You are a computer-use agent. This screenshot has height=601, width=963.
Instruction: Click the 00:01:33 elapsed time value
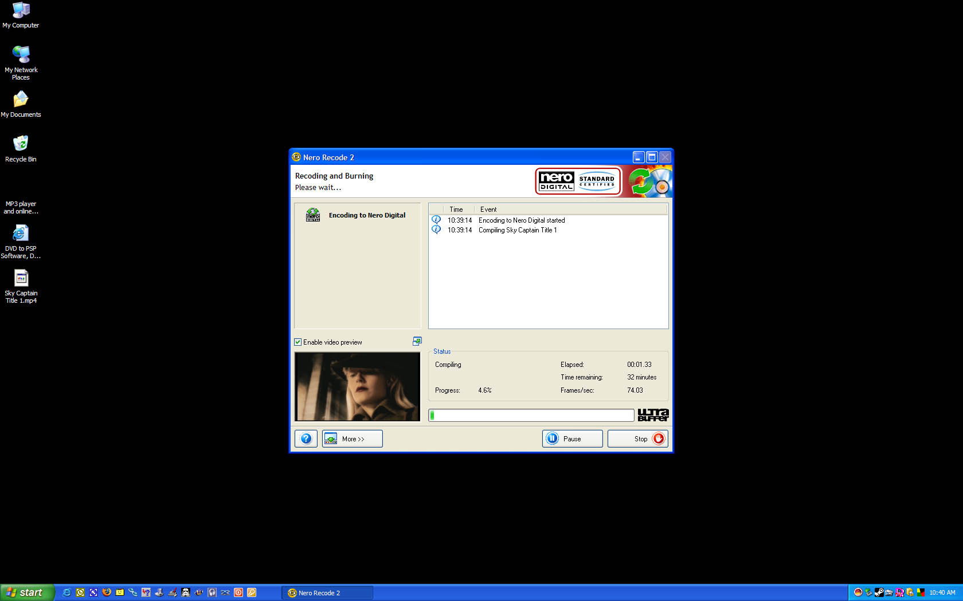pyautogui.click(x=639, y=365)
